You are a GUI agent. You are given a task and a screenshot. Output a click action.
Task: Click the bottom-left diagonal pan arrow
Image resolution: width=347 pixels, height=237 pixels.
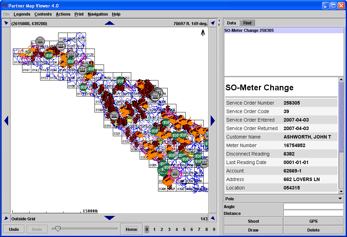(x=6, y=218)
